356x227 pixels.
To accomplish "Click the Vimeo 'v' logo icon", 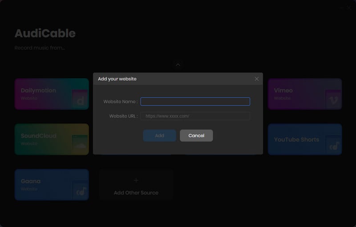I will point(333,99).
